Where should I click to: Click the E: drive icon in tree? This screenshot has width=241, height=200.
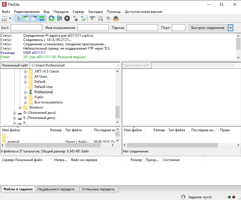coord(20,118)
